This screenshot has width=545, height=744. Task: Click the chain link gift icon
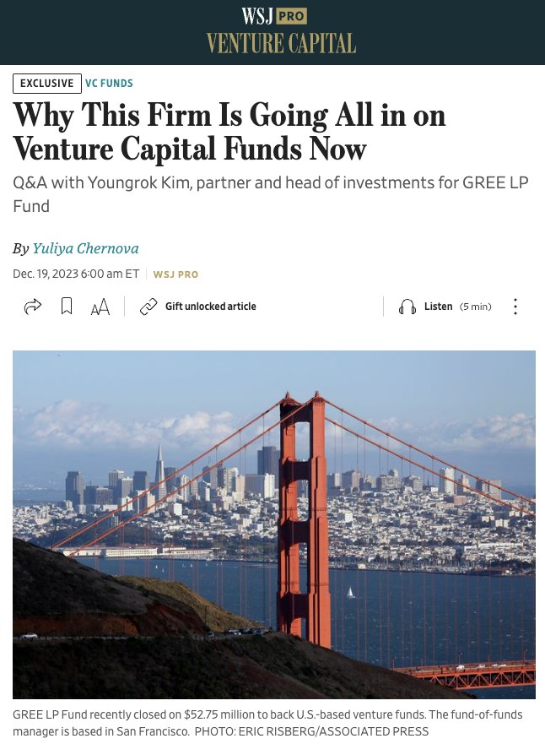tap(148, 307)
